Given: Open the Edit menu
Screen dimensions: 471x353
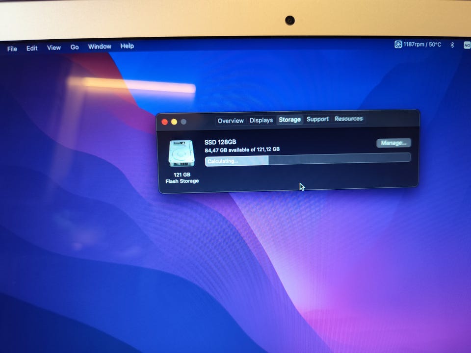Looking at the screenshot, I should coord(32,48).
